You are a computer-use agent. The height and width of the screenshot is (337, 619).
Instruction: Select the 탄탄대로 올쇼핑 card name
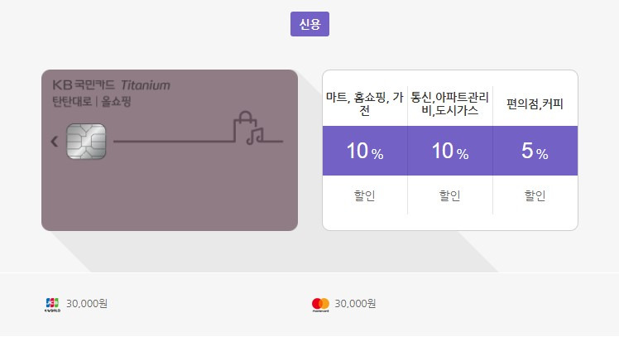click(x=92, y=102)
